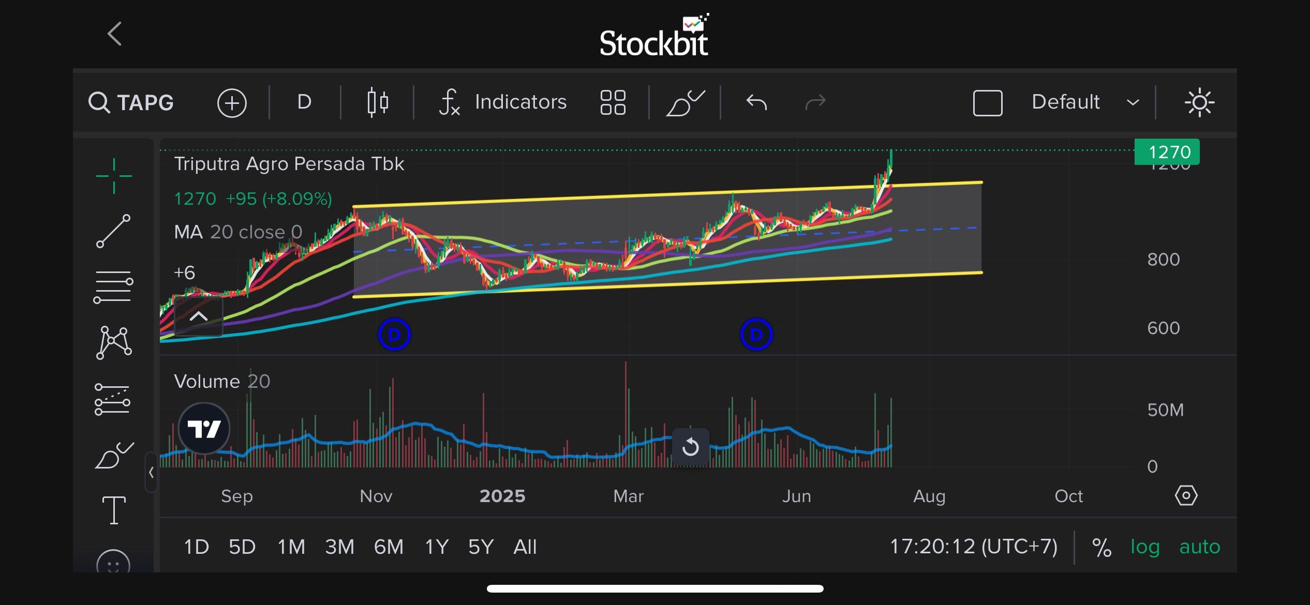This screenshot has height=605, width=1310.
Task: Select the Text annotation tool
Action: pyautogui.click(x=114, y=510)
